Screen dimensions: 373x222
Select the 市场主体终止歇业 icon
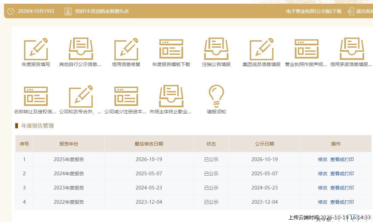point(171,96)
